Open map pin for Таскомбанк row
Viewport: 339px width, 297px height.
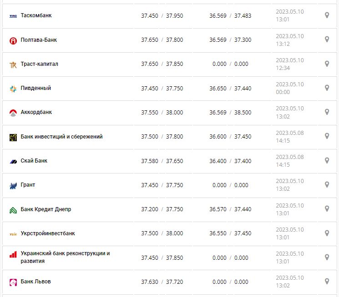coord(327,15)
